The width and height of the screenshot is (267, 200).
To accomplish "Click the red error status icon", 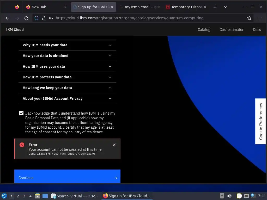I will tap(22, 145).
